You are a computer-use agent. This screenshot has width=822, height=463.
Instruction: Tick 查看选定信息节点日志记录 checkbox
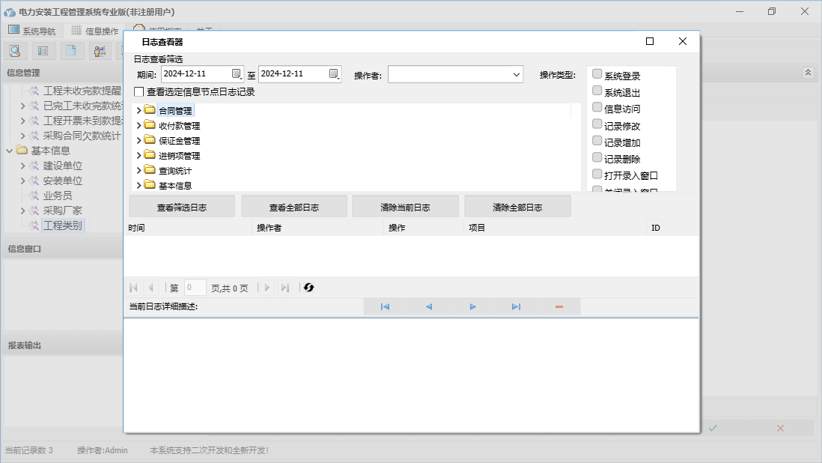coord(138,92)
